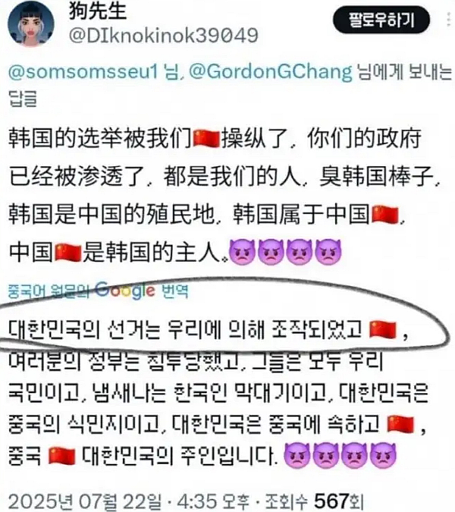Click the tweet timestamp 2025년 07월 22일
The image size is (455, 512).
[84, 501]
